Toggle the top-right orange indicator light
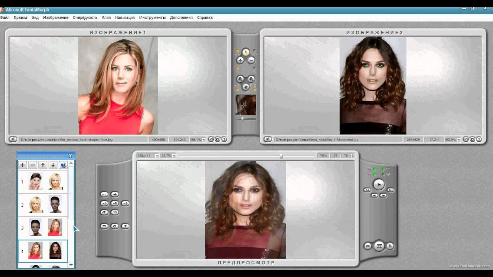The width and height of the screenshot is (493, 277). (254, 50)
